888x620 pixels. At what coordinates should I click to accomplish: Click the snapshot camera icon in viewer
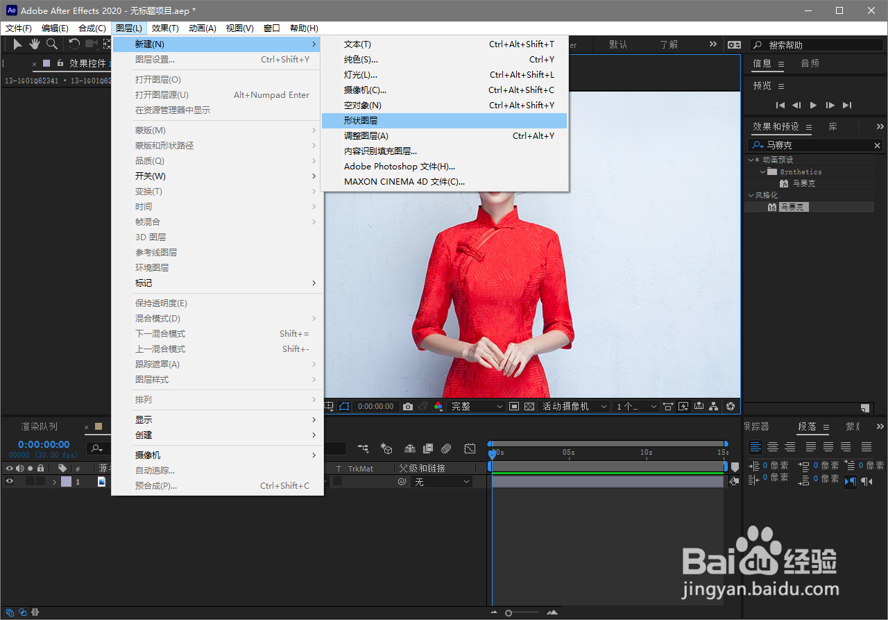coord(408,407)
